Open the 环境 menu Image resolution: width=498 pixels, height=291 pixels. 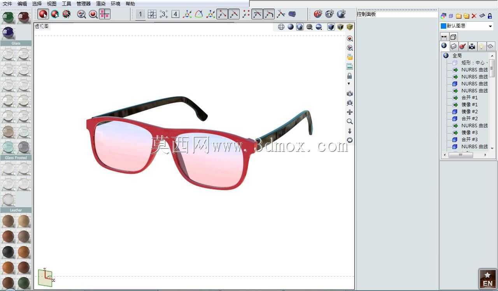pos(116,3)
